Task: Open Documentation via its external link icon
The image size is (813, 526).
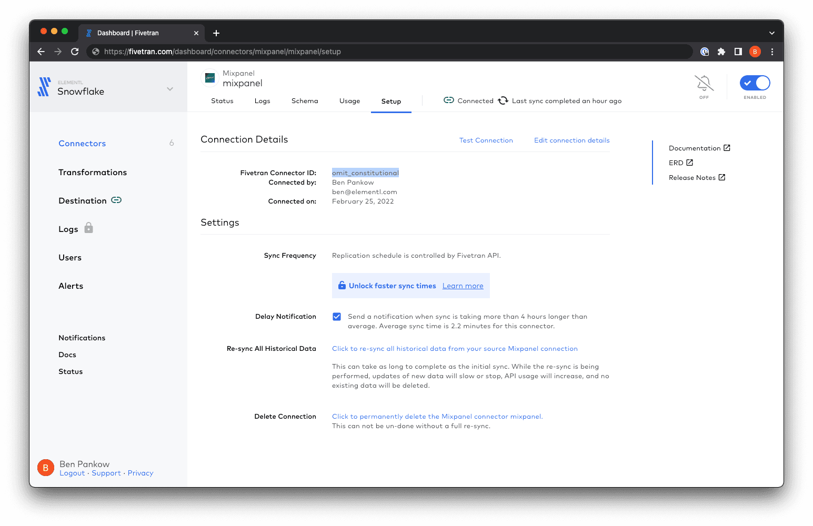Action: [728, 148]
